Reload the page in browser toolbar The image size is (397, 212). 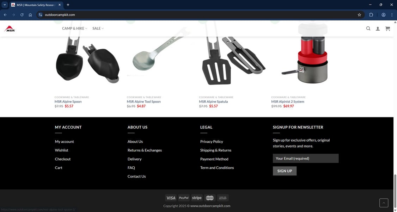coord(22,15)
